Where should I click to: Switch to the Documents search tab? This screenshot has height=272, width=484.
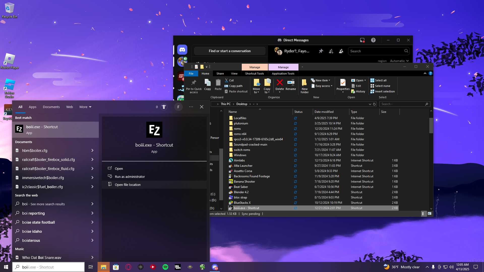click(51, 107)
